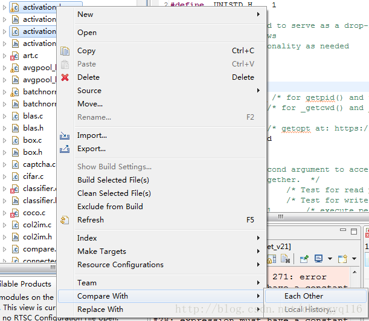Expand the art.c tree node
Viewport: 369px width, 321px height.
(4, 56)
